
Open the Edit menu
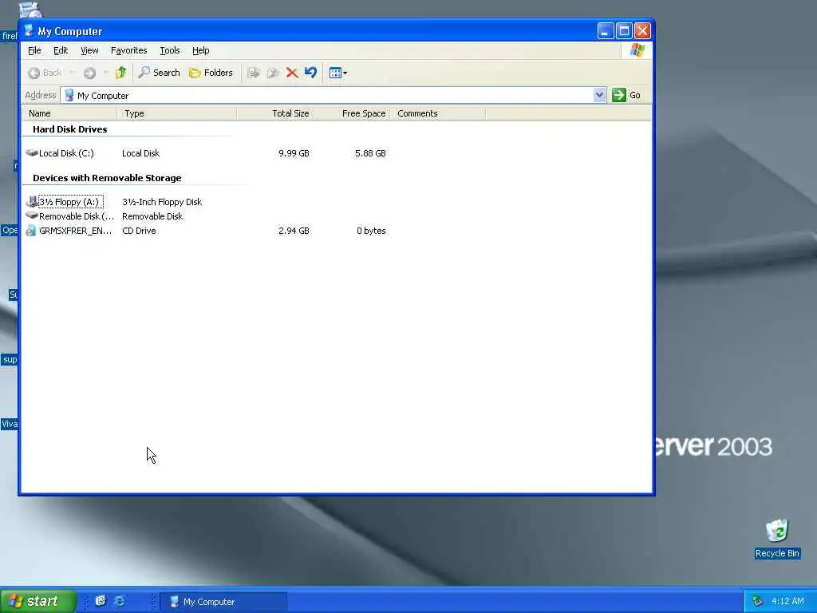61,50
